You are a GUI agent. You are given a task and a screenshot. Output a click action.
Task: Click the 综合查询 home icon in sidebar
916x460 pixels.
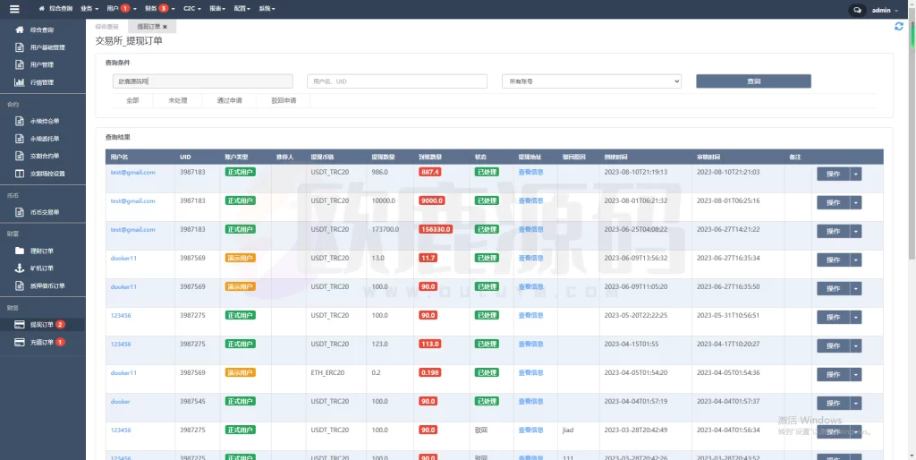20,30
